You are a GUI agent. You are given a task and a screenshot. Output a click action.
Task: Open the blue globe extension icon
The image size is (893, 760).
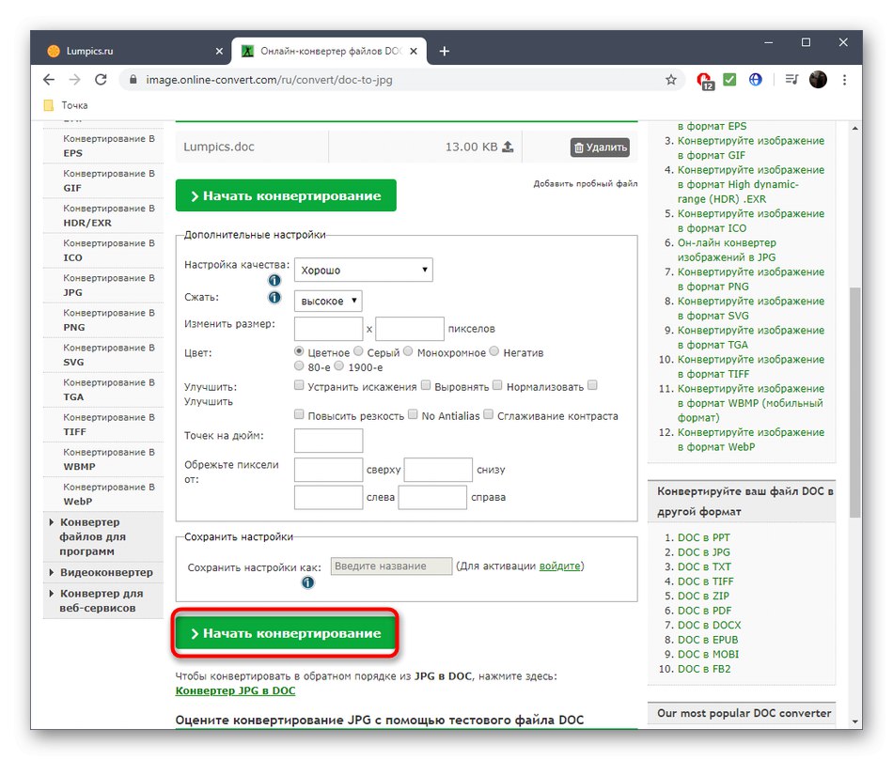coord(755,80)
